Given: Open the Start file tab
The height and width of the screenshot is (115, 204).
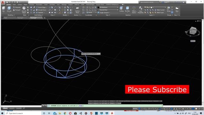Looking at the screenshot, I should click(6, 18).
